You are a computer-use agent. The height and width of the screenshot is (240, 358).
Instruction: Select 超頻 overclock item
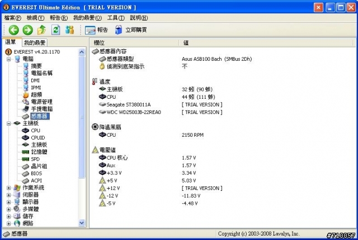[36, 95]
